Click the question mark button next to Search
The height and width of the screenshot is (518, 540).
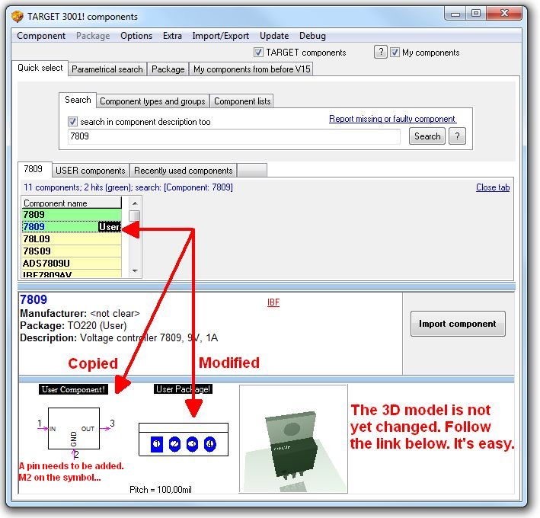457,136
